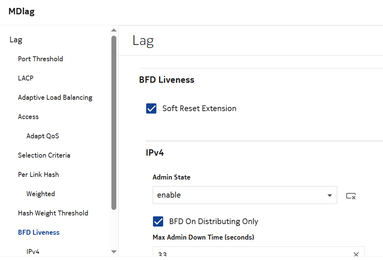This screenshot has height=260, width=383.
Task: Click the reset icon beside Admin State
Action: click(x=351, y=196)
